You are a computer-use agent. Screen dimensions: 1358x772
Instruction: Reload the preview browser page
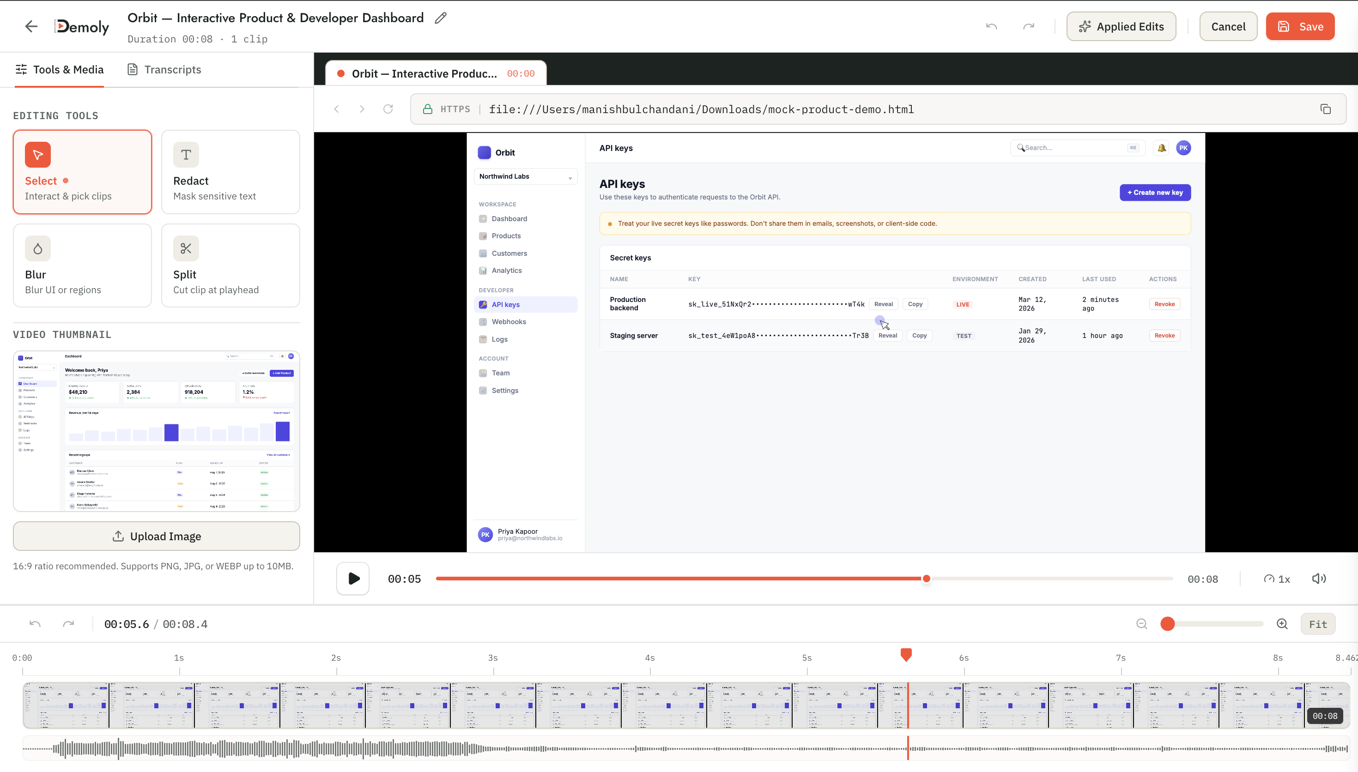point(388,109)
